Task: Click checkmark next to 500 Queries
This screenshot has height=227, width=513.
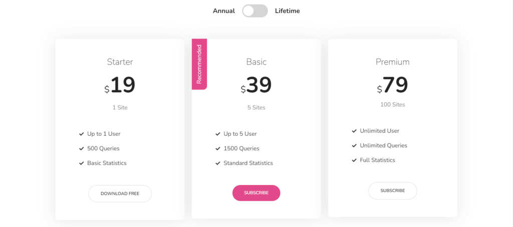Action: tap(82, 149)
